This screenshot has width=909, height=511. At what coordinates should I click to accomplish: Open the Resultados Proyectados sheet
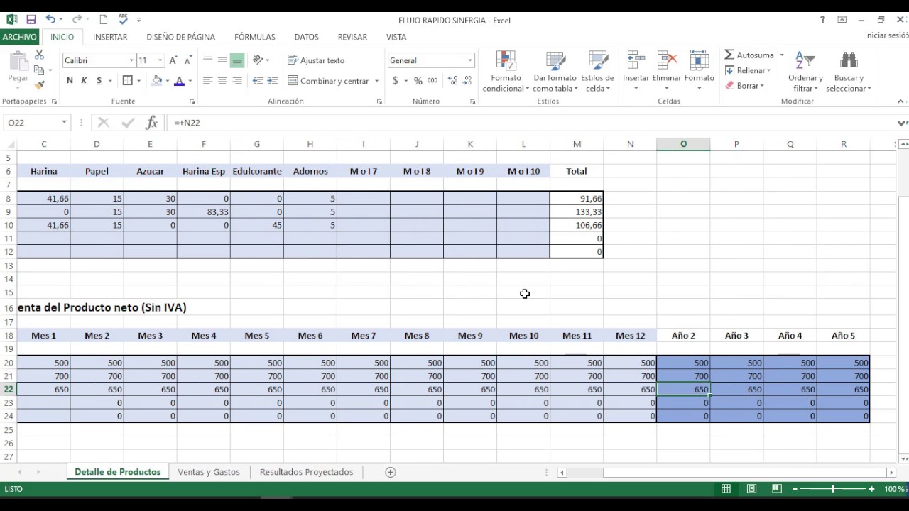(306, 472)
